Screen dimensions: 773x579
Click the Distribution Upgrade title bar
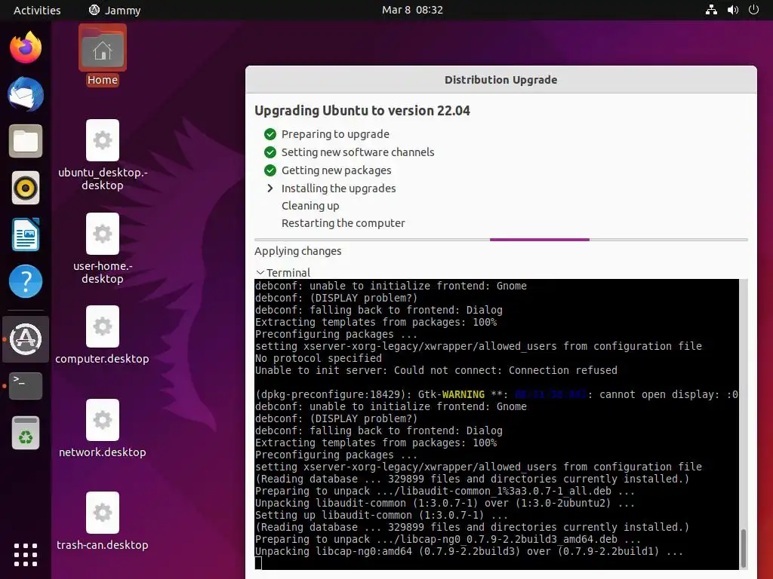pyautogui.click(x=501, y=80)
